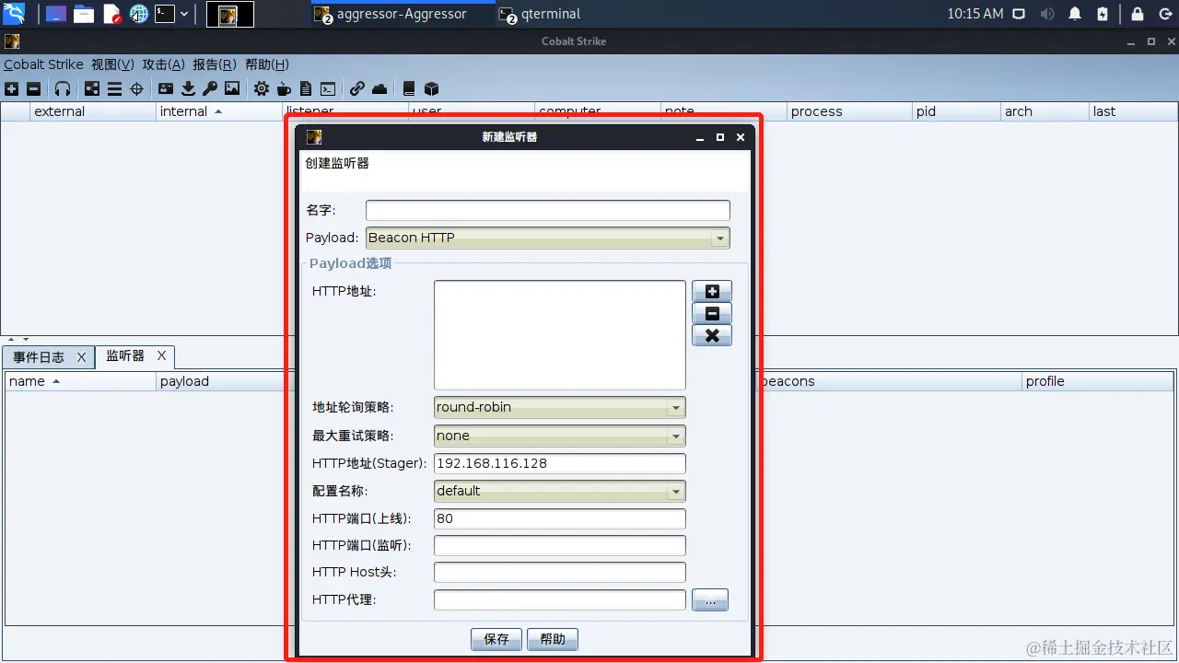The height and width of the screenshot is (663, 1179).
Task: Click the cube about toolbar icon
Action: click(x=431, y=88)
